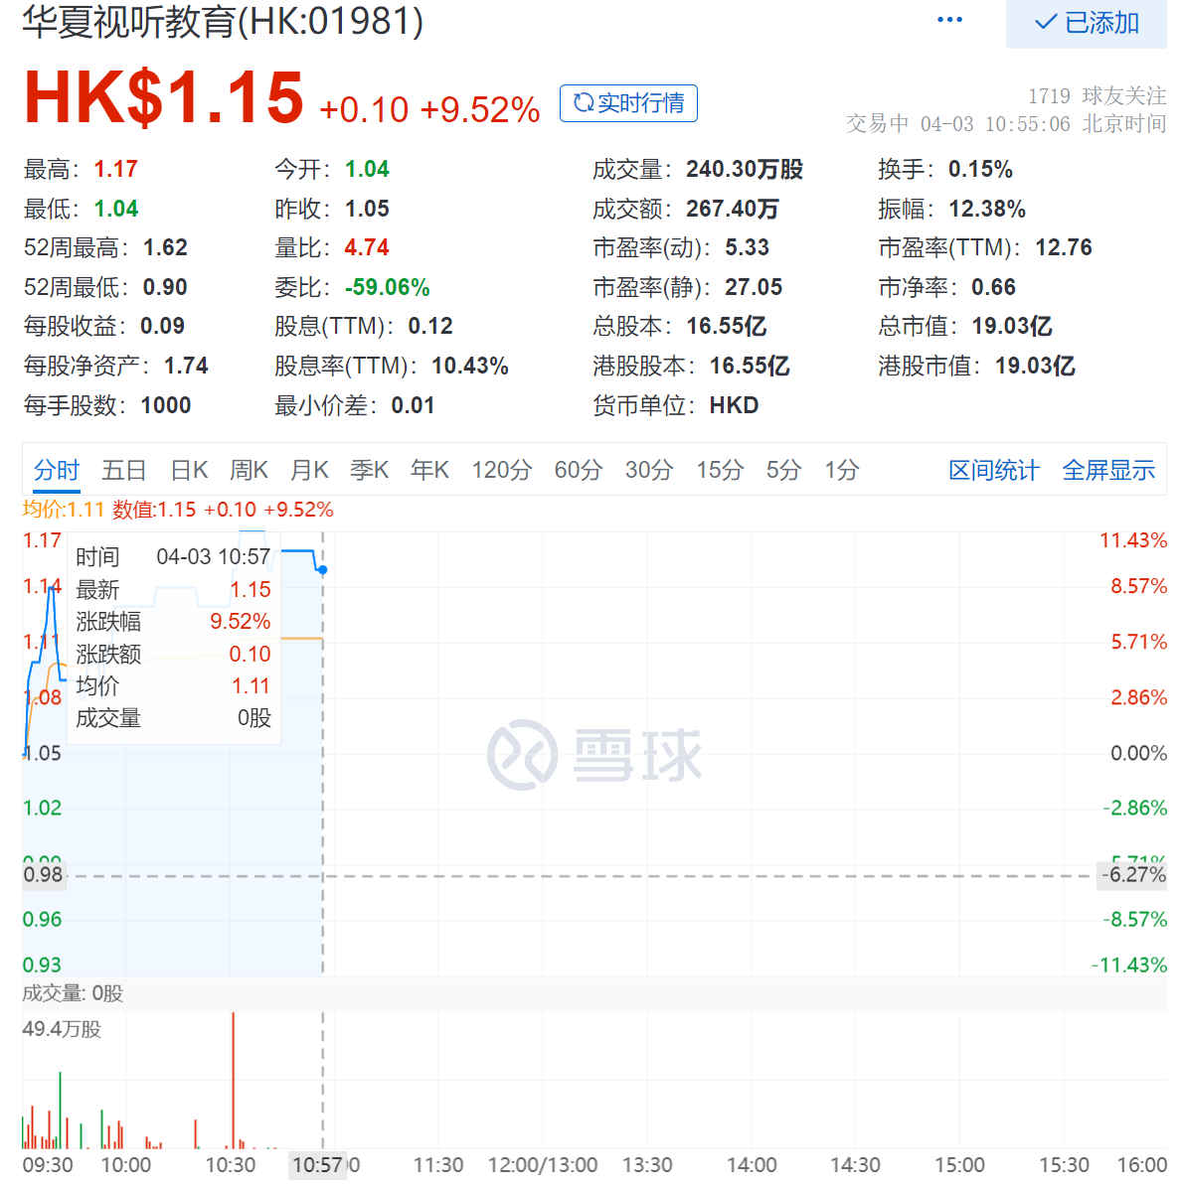Open the 区间统计 link
1182x1192 pixels.
coord(994,470)
